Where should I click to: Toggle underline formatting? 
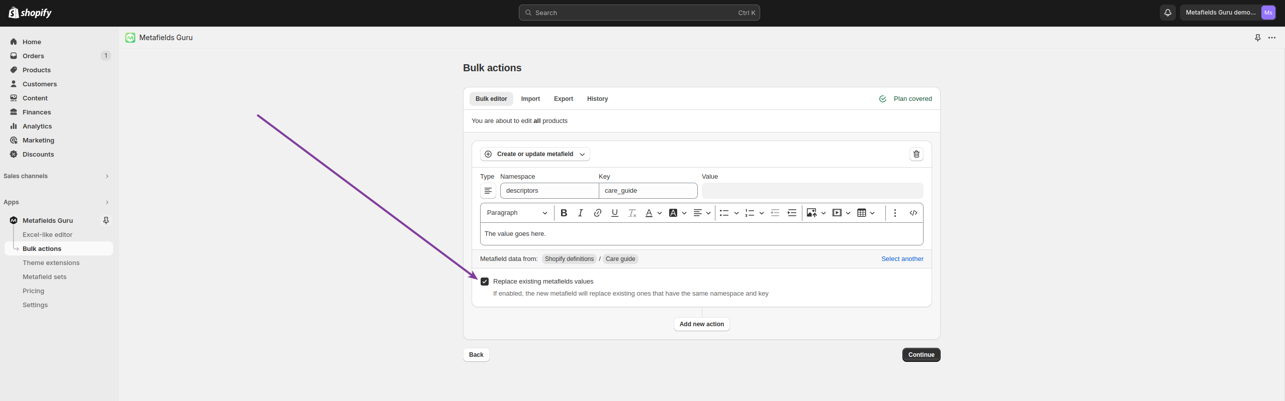[x=614, y=213]
